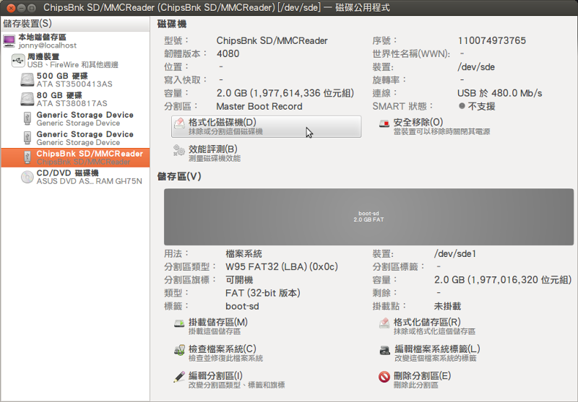Image resolution: width=578 pixels, height=402 pixels.
Task: Click ChipsBnk SD/MMCReader model value
Action: click(272, 40)
